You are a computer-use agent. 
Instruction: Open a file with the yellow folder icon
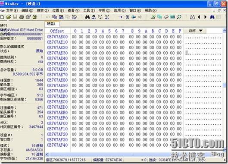pyautogui.click(x=9, y=17)
